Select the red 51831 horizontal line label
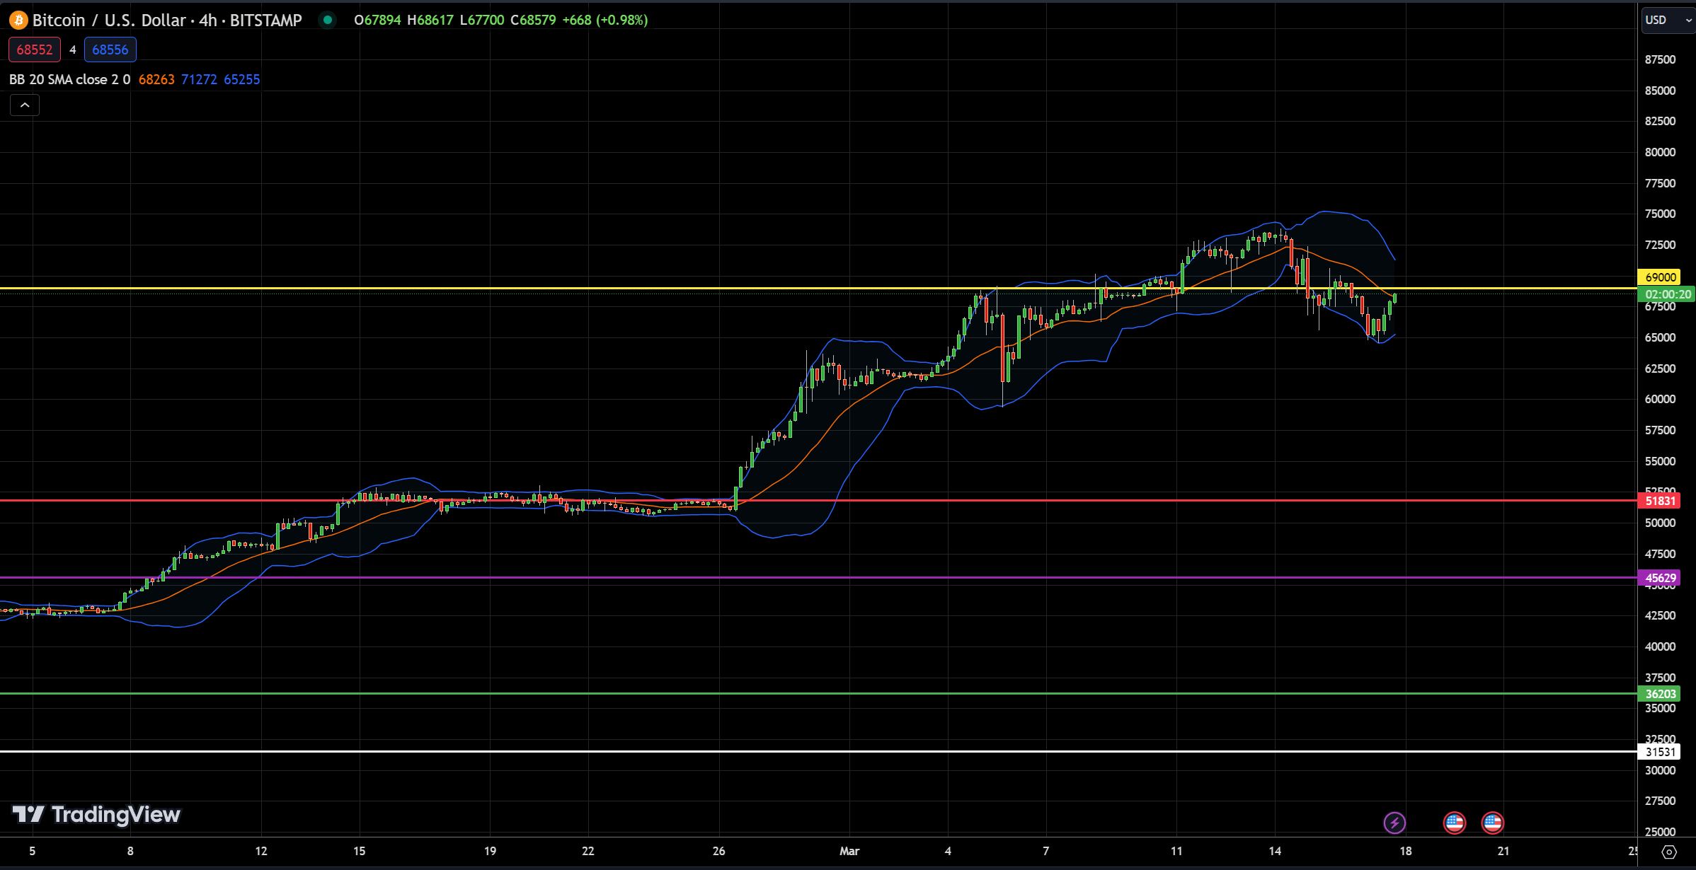Viewport: 1696px width, 870px height. pos(1659,501)
